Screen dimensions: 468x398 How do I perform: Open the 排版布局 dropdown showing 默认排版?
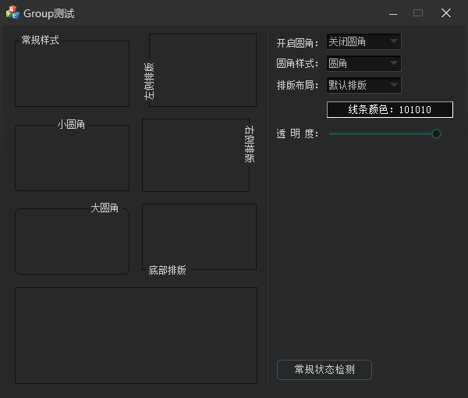(364, 85)
